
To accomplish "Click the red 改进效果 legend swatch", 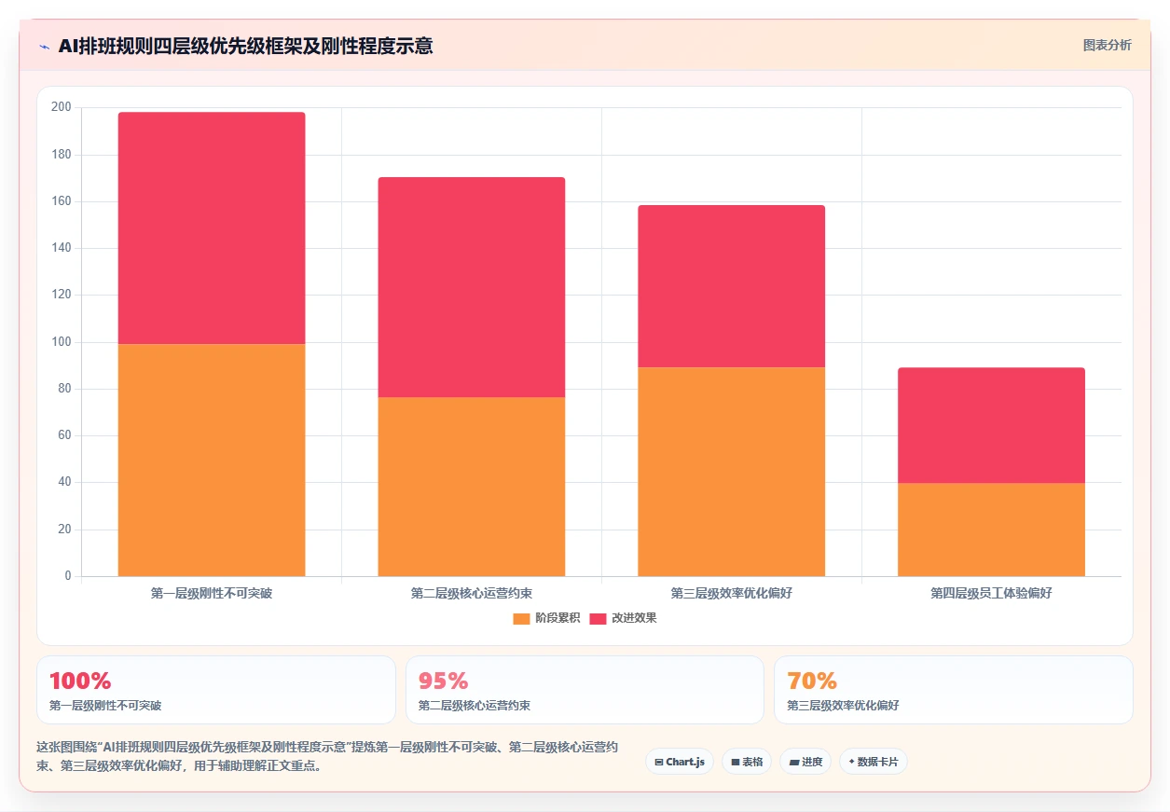I will pyautogui.click(x=598, y=618).
